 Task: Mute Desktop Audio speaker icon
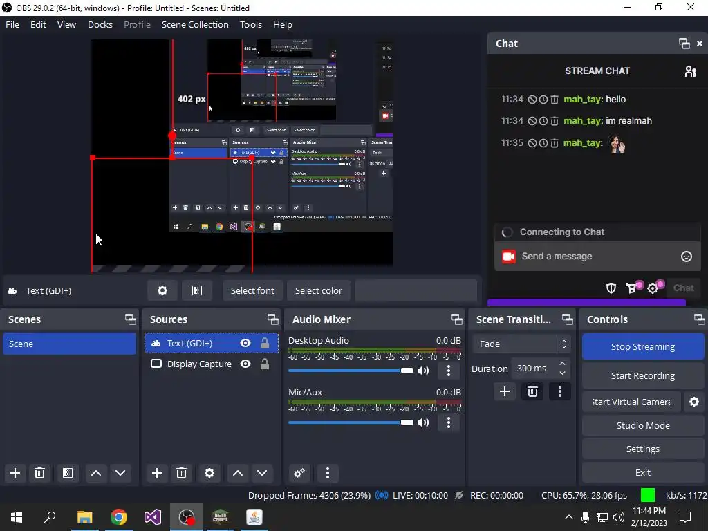coord(423,371)
